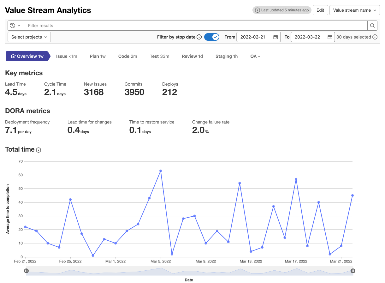
Task: Select the Review stage tab
Action: [x=192, y=56]
